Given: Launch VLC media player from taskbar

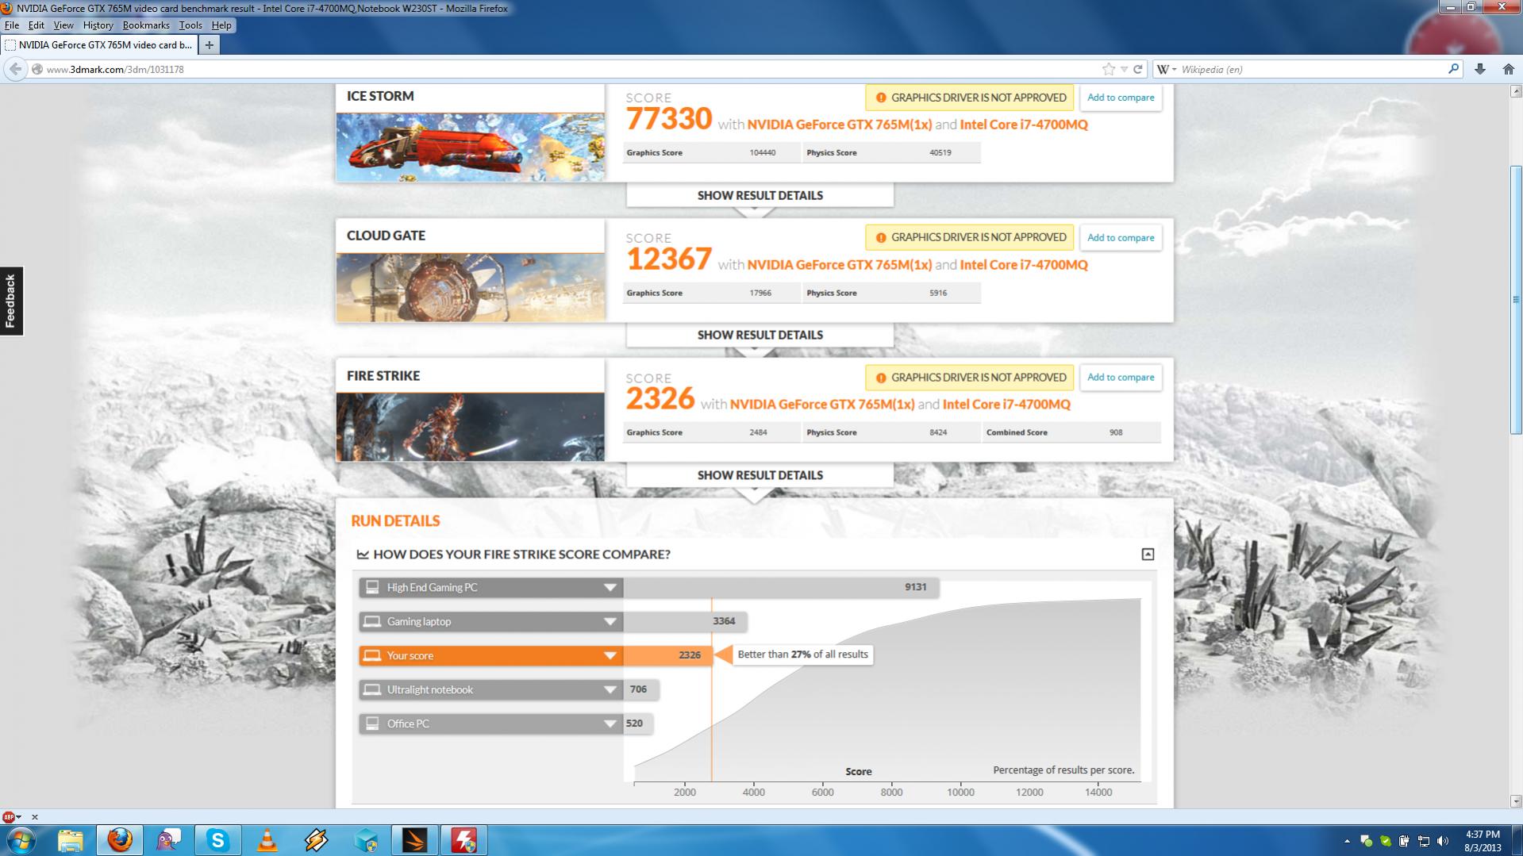Looking at the screenshot, I should tap(267, 840).
